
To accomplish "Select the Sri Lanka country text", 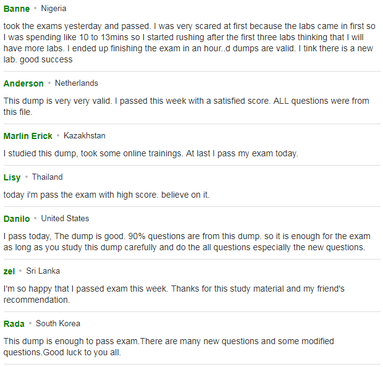I will 43,271.
